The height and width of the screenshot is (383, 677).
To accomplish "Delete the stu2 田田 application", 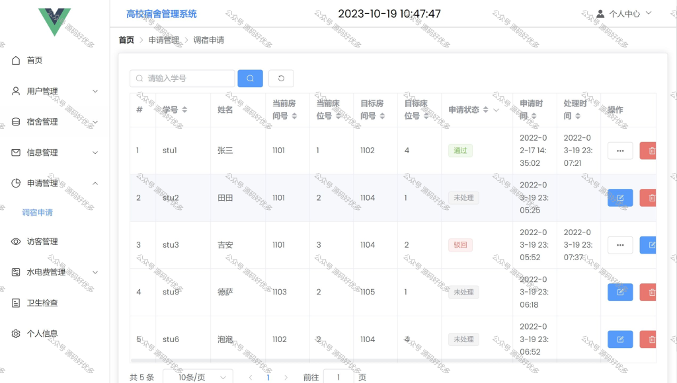I will pos(648,198).
